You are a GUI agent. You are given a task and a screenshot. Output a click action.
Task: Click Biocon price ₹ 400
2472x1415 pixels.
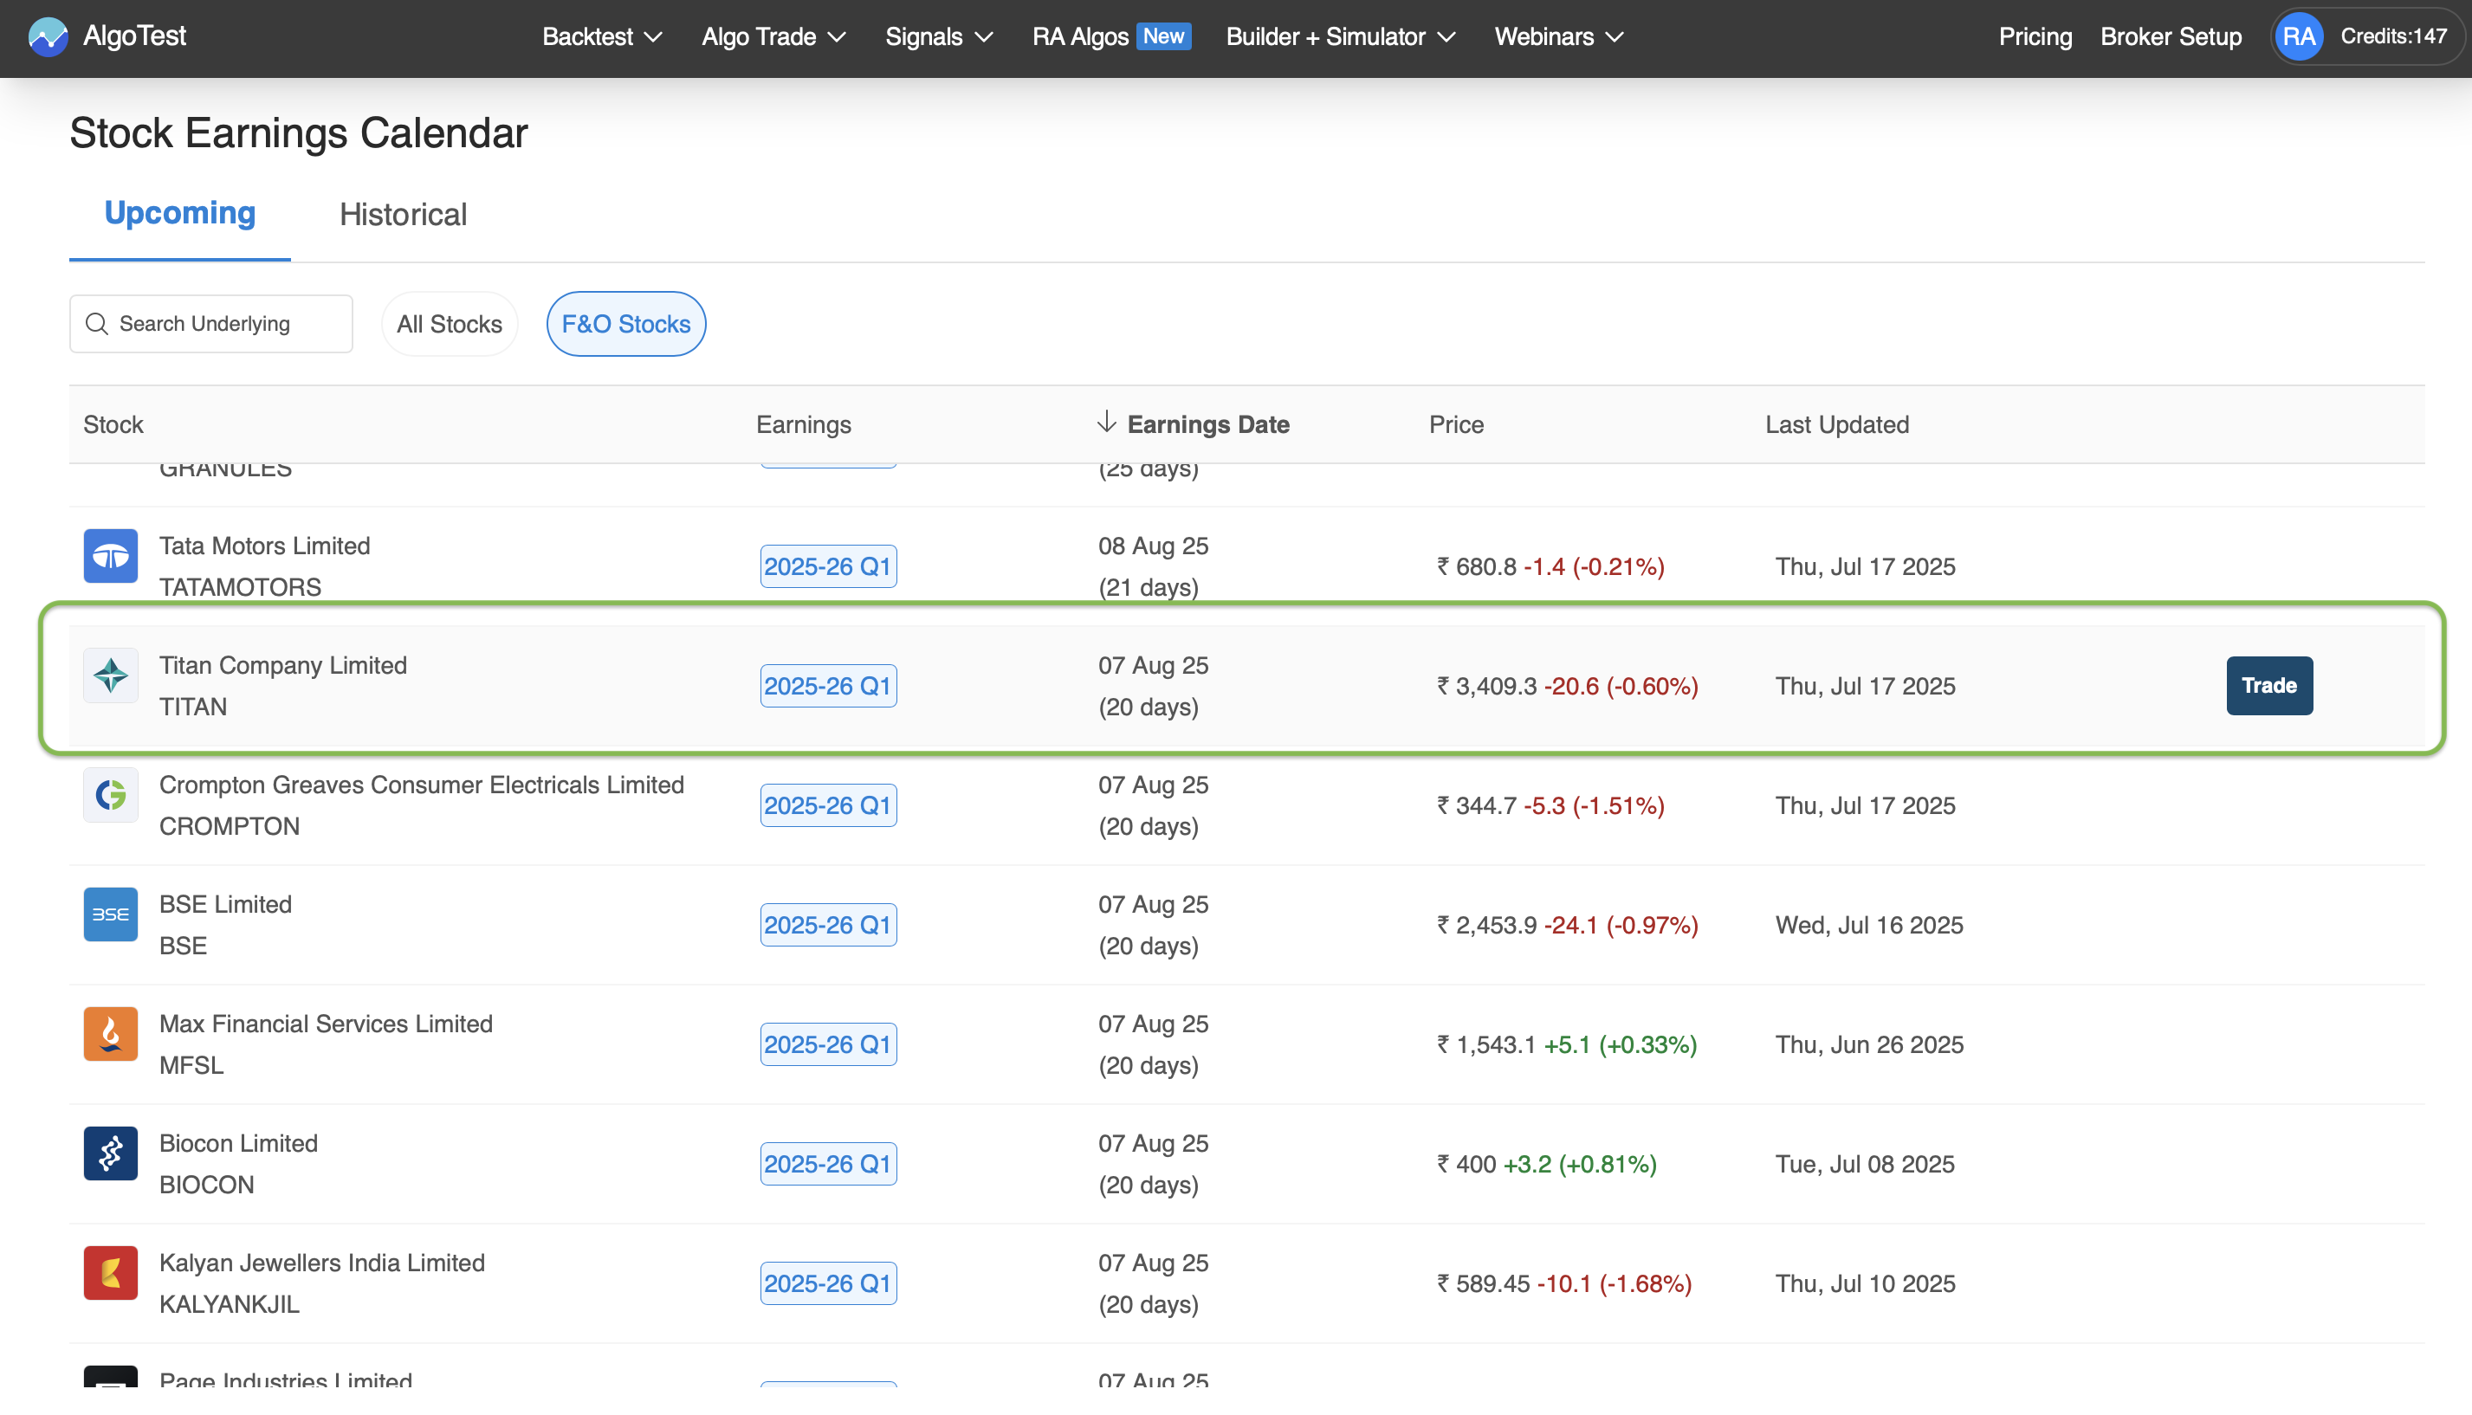1466,1164
